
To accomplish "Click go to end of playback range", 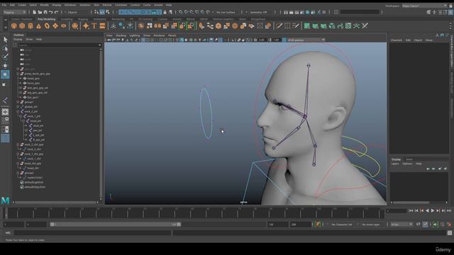I will (449, 211).
